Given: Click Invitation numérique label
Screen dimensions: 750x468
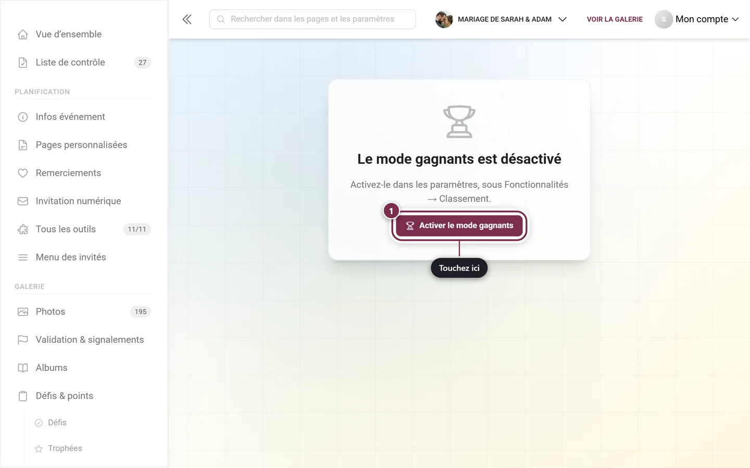Looking at the screenshot, I should (78, 201).
